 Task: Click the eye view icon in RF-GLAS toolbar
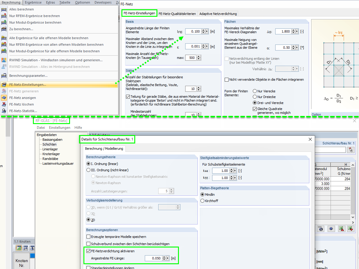click(x=331, y=229)
